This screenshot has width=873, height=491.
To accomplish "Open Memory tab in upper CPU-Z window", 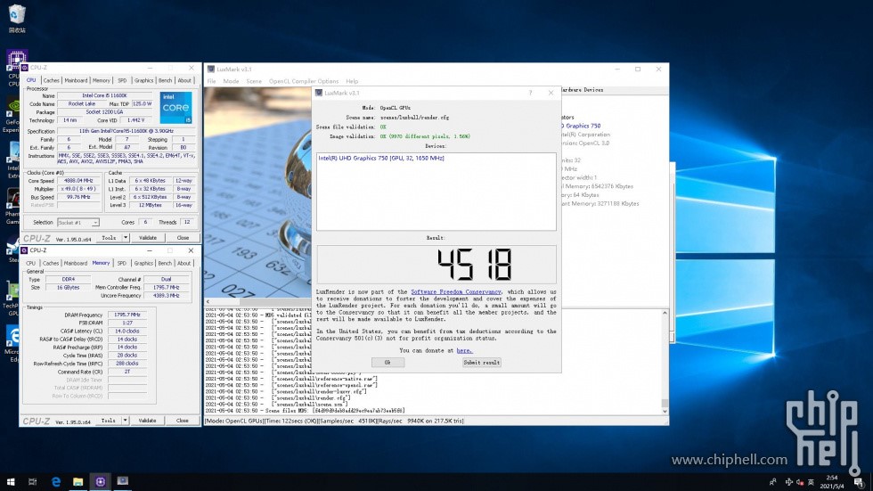I will click(102, 80).
